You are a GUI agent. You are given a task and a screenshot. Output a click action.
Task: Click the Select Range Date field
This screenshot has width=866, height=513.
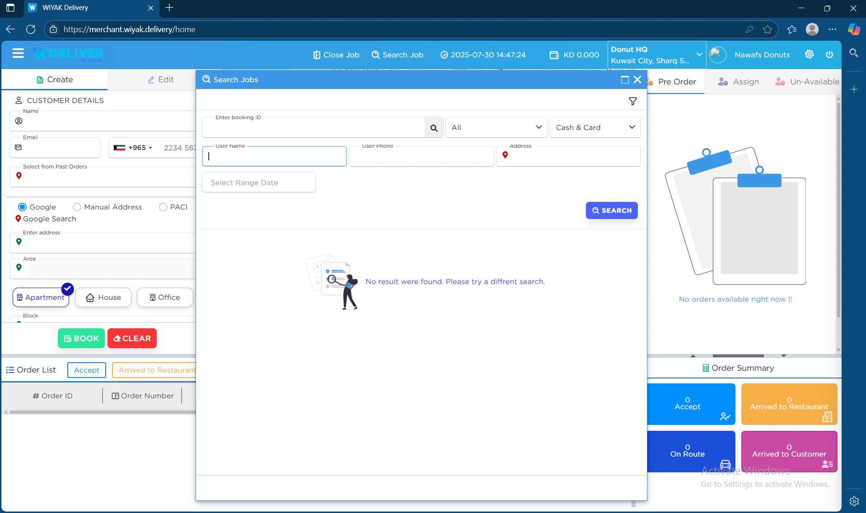click(x=258, y=182)
